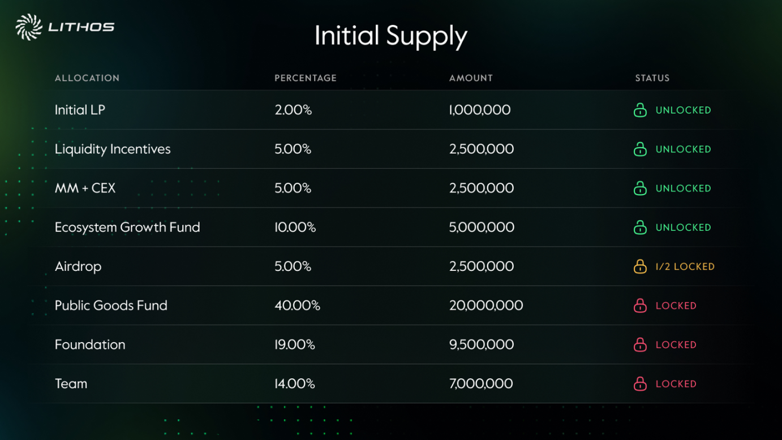Click the Initial Supply heading
Image resolution: width=782 pixels, height=440 pixels.
click(391, 36)
